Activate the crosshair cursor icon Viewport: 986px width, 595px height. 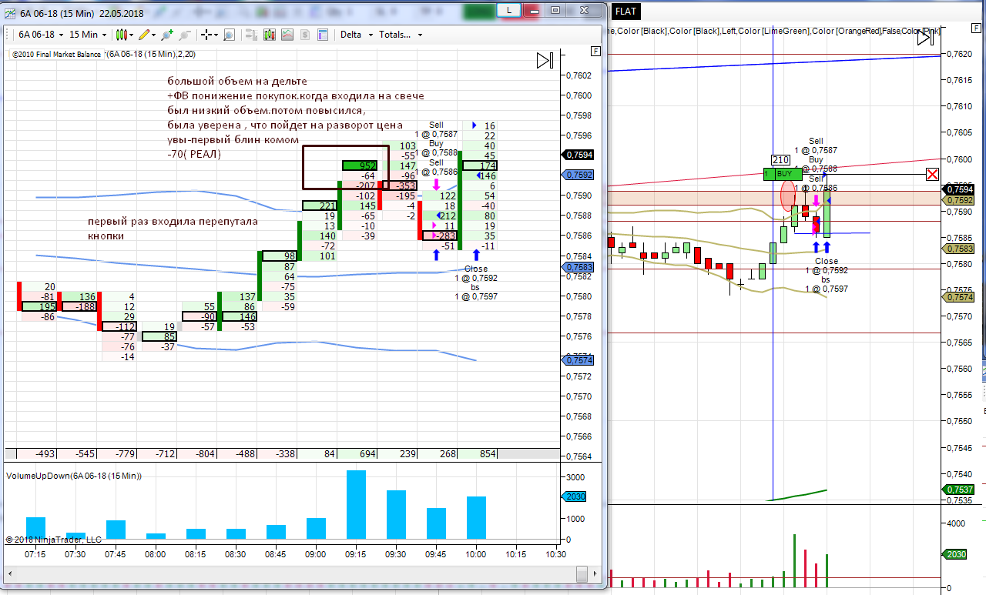(x=206, y=35)
